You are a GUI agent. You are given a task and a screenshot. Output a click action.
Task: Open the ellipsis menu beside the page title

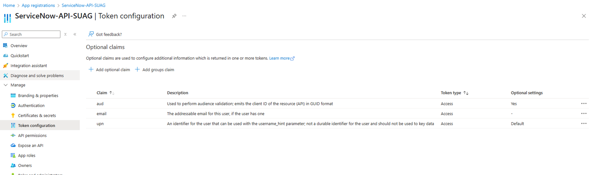(184, 16)
